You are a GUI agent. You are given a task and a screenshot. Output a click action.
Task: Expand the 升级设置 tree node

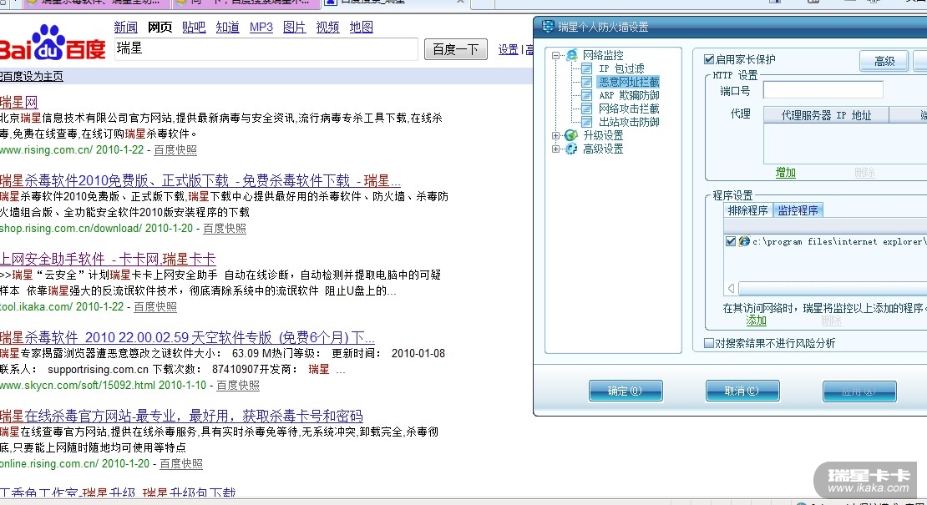coord(555,136)
